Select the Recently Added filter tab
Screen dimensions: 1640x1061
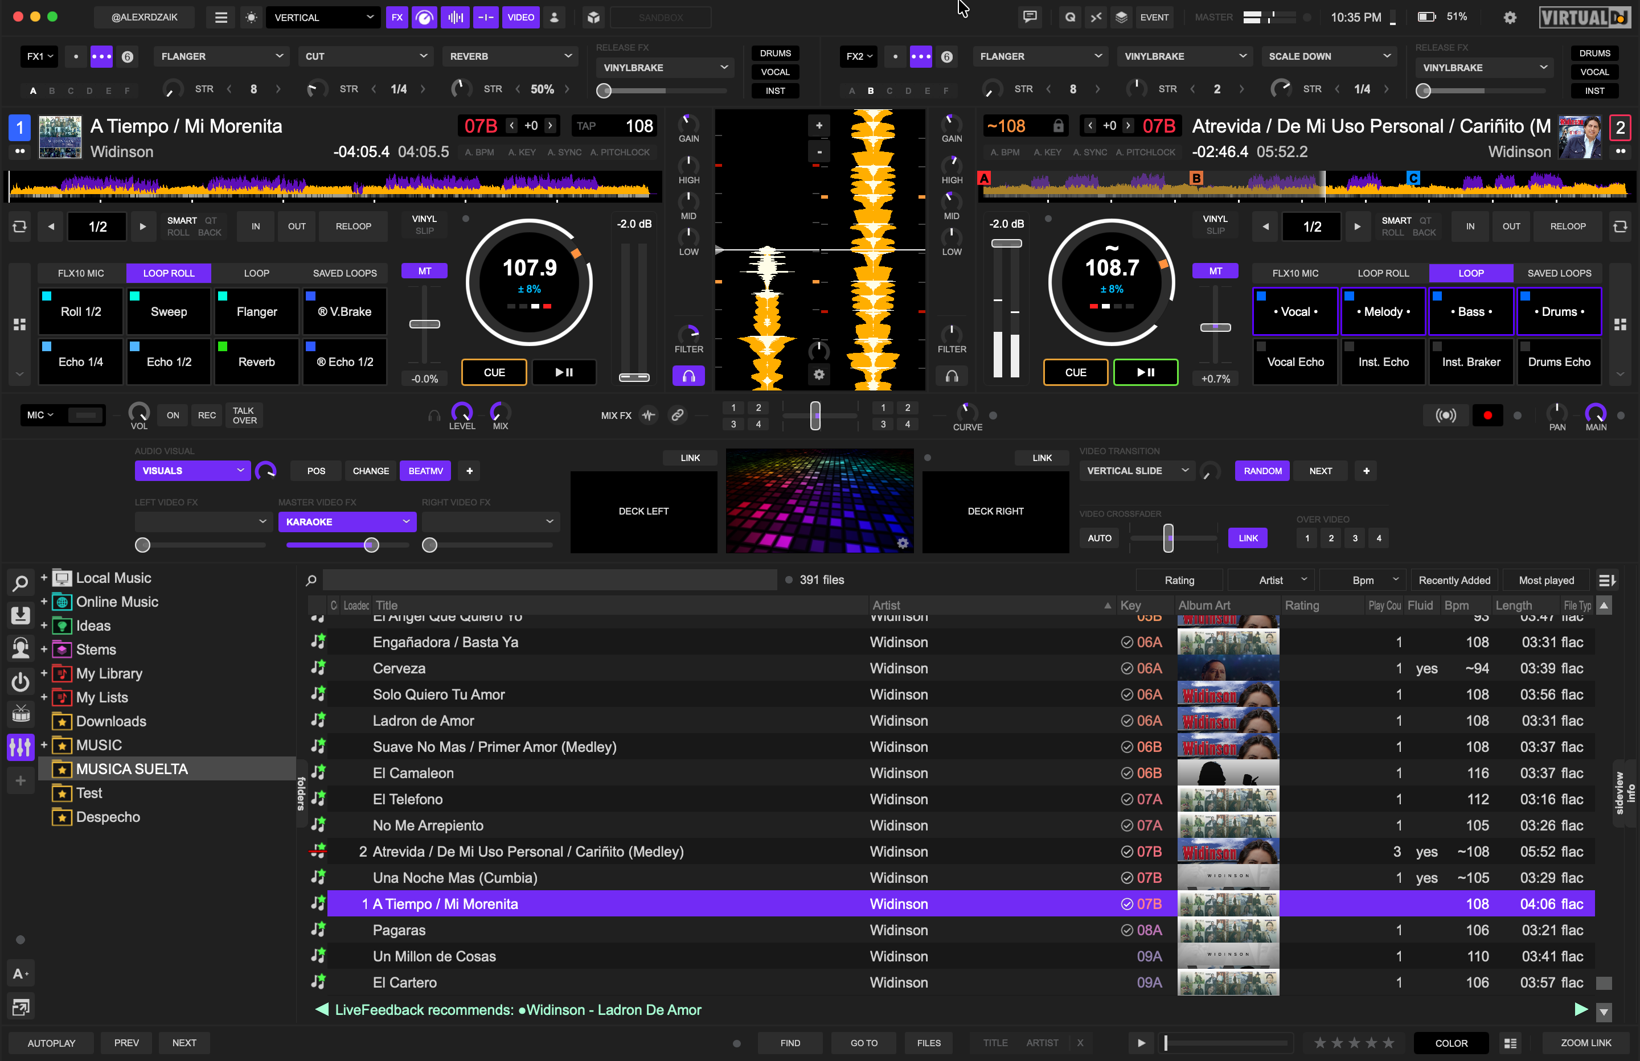point(1454,581)
